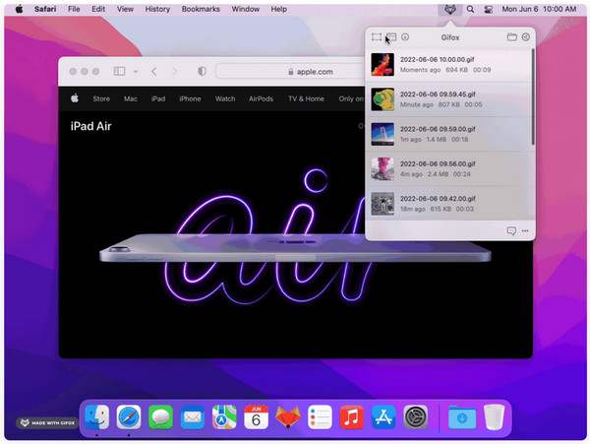Open the Bookmarks menu
The width and height of the screenshot is (590, 444).
[201, 9]
